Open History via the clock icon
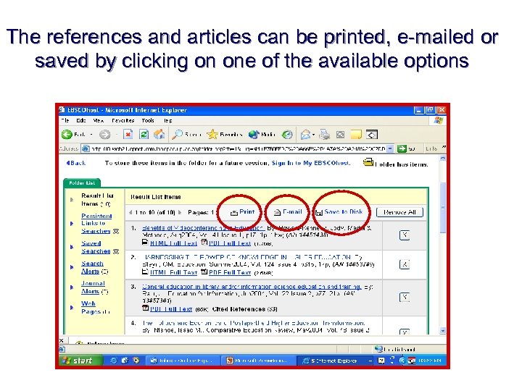This screenshot has width=522, height=391. coord(287,135)
